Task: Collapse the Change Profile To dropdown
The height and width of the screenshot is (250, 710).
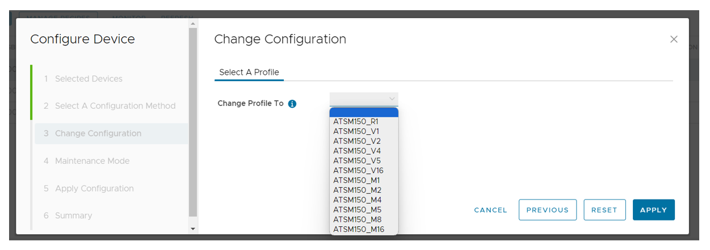Action: click(x=392, y=99)
